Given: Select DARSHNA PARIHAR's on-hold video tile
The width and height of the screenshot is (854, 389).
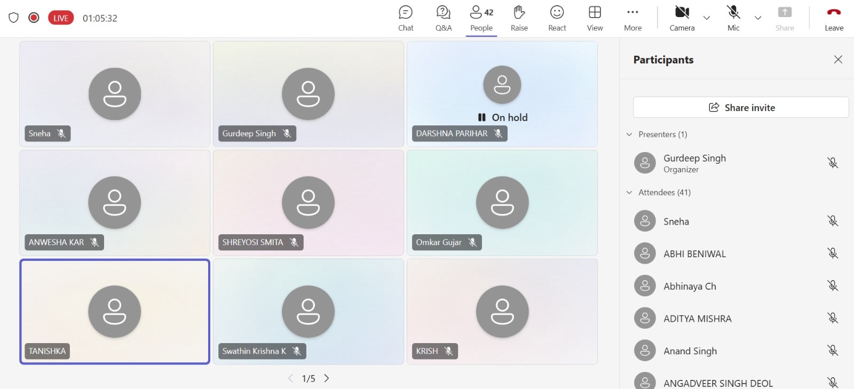Looking at the screenshot, I should pyautogui.click(x=502, y=94).
